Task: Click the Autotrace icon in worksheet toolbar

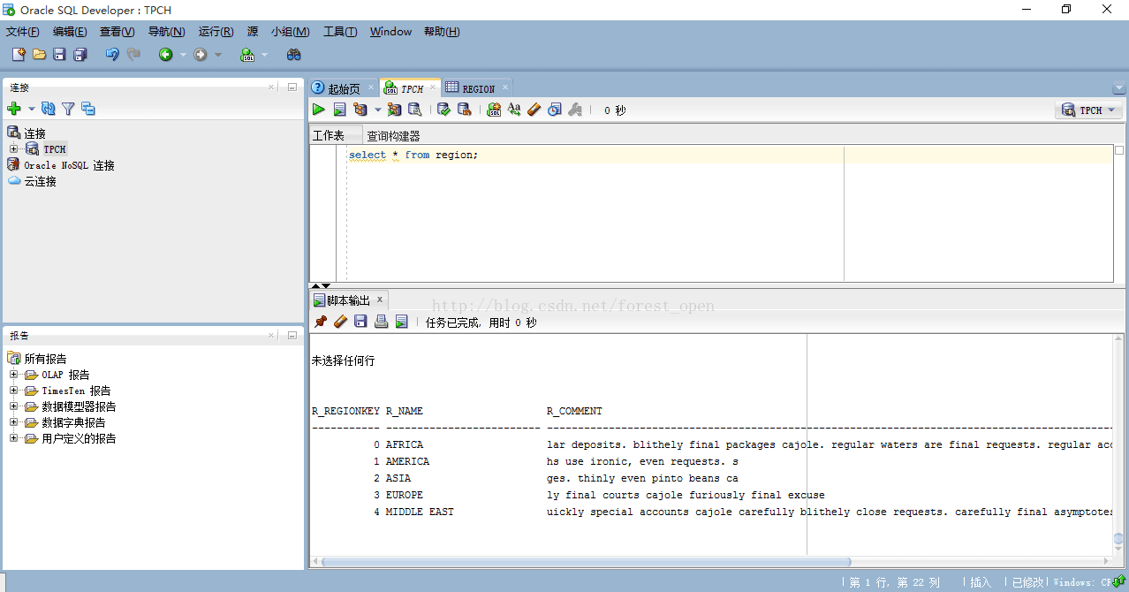Action: [394, 110]
